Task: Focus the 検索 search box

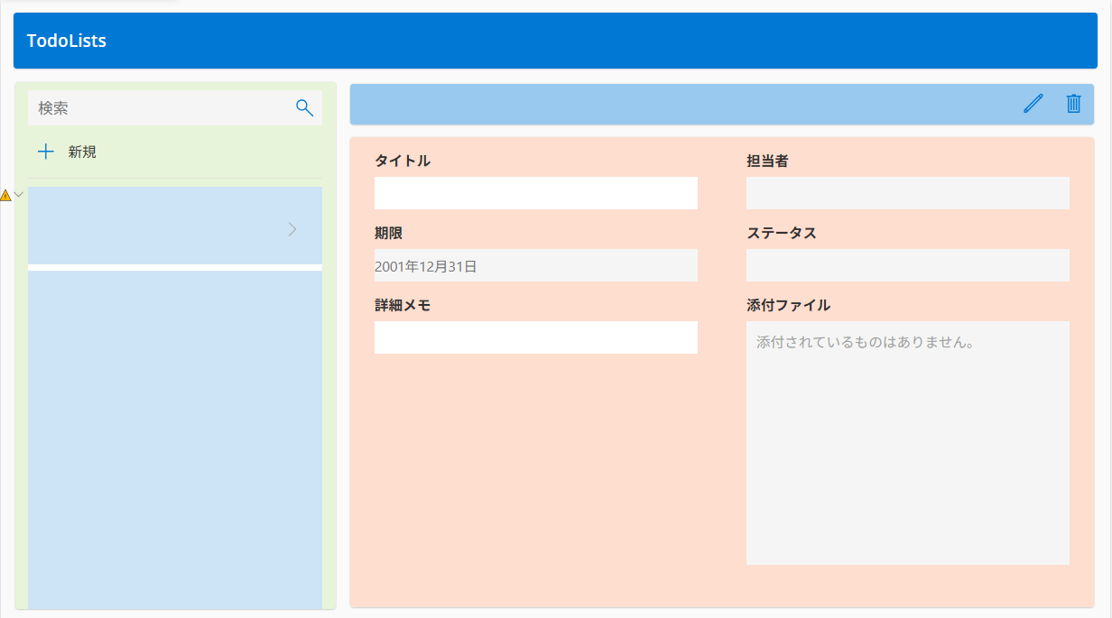Action: pyautogui.click(x=162, y=107)
